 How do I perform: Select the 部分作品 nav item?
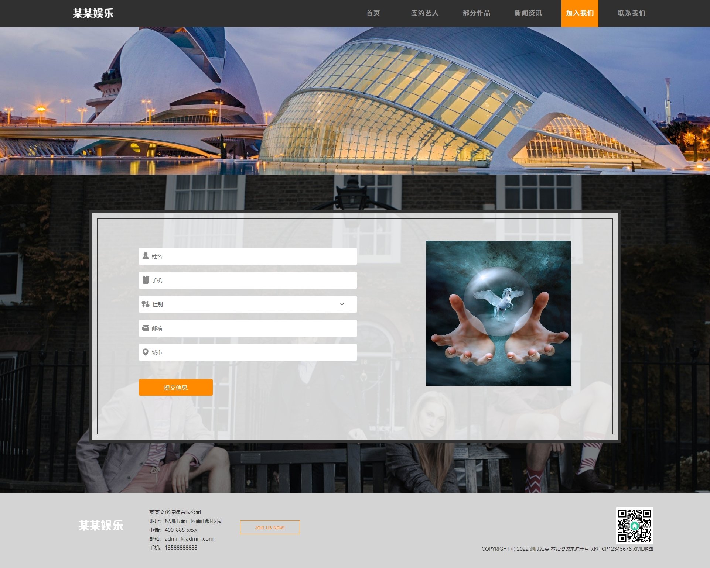pos(476,13)
